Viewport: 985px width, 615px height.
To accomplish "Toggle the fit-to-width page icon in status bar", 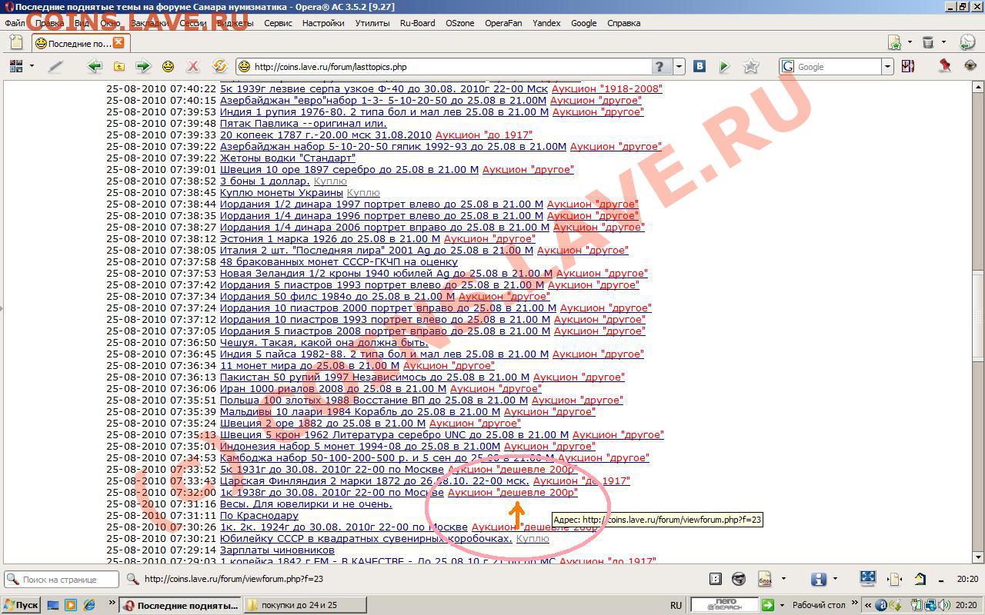I will pos(894,579).
